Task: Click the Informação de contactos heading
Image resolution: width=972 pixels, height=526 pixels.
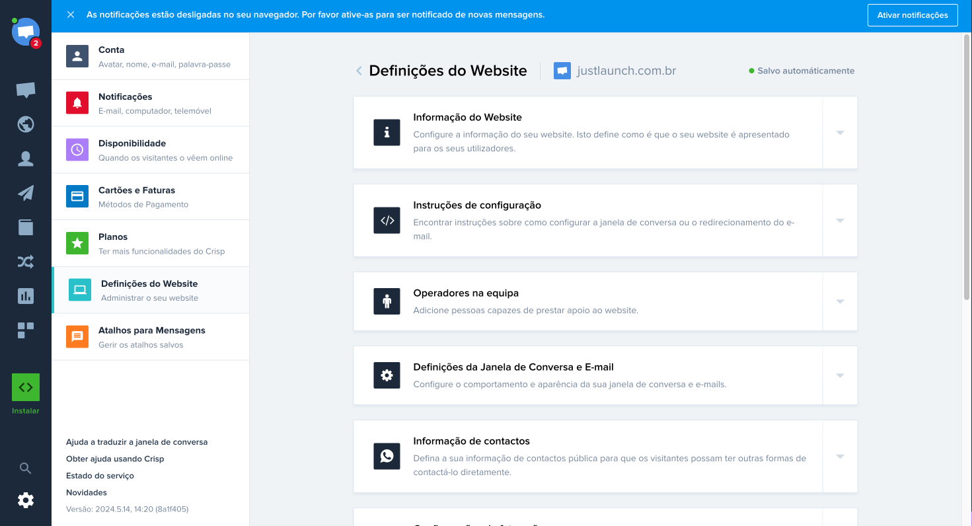Action: tap(472, 441)
